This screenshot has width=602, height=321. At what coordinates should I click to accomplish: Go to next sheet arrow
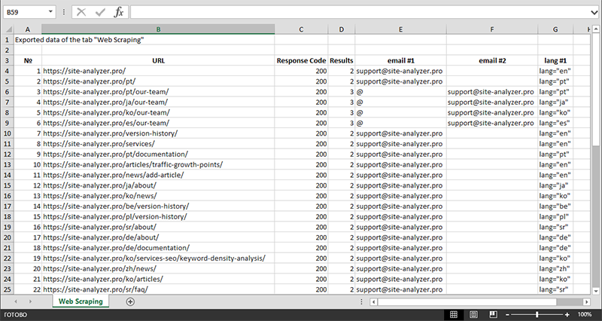(30, 301)
